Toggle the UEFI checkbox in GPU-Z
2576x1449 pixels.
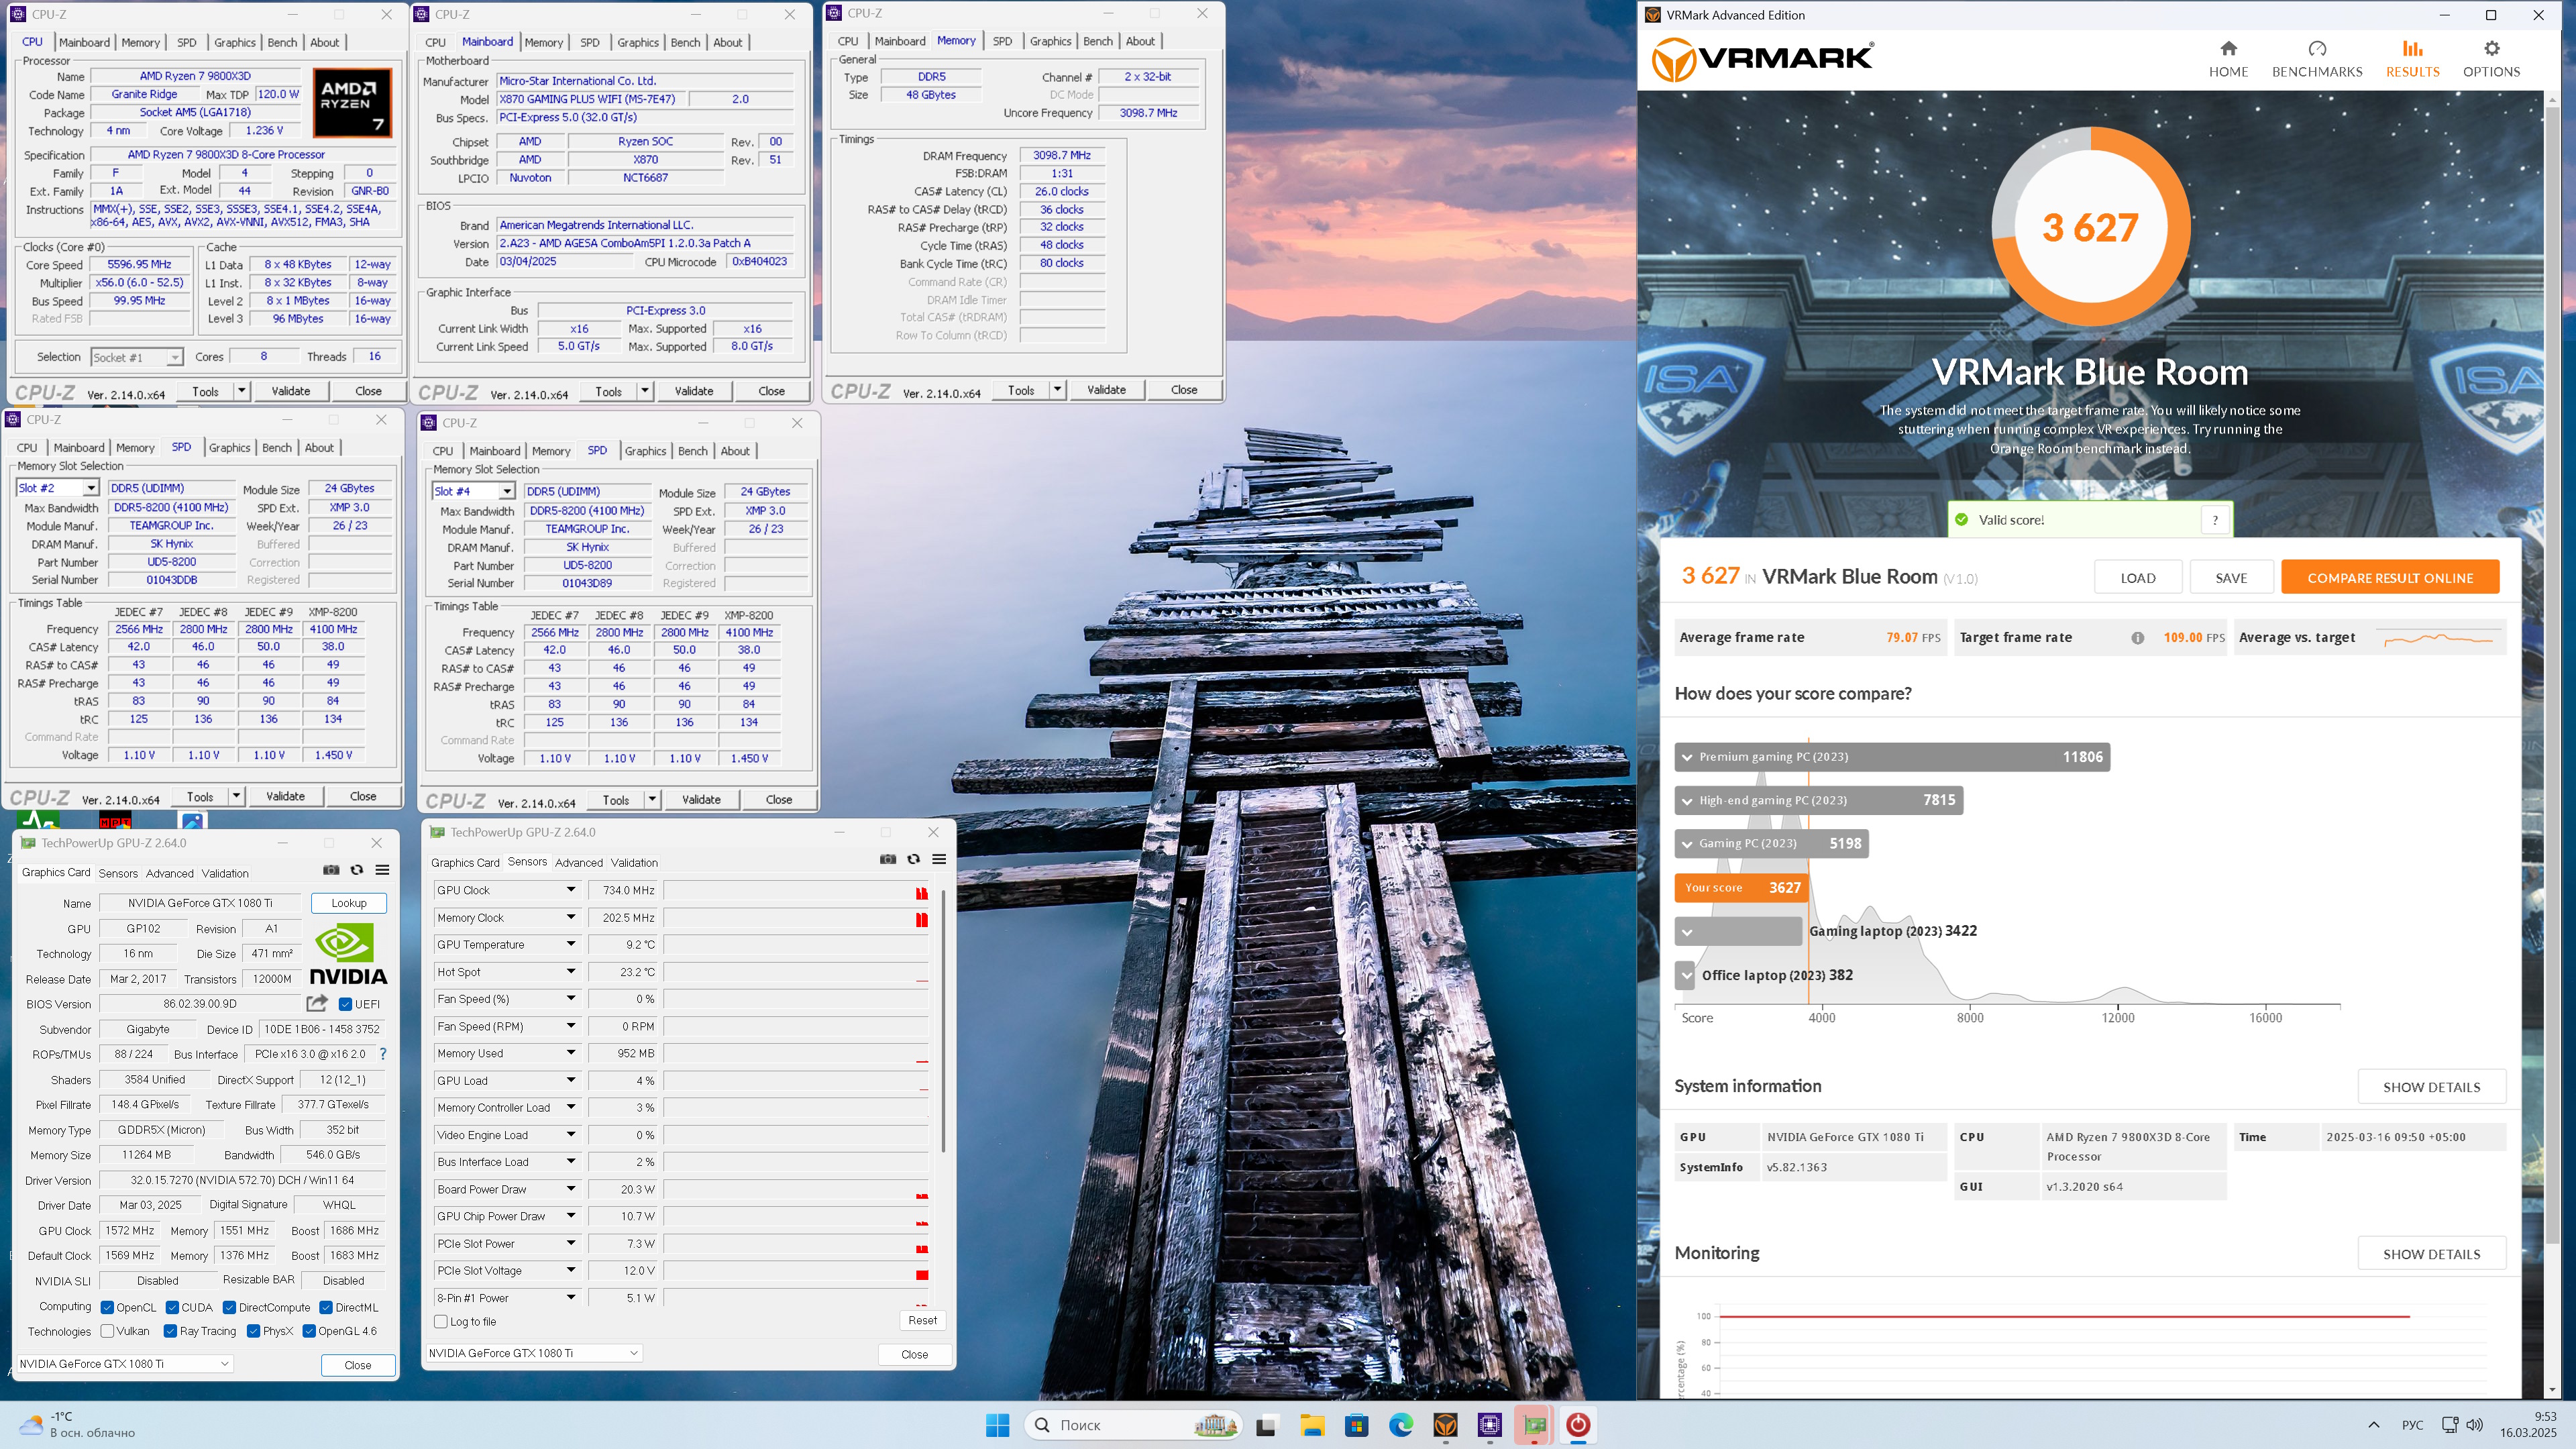345,1004
